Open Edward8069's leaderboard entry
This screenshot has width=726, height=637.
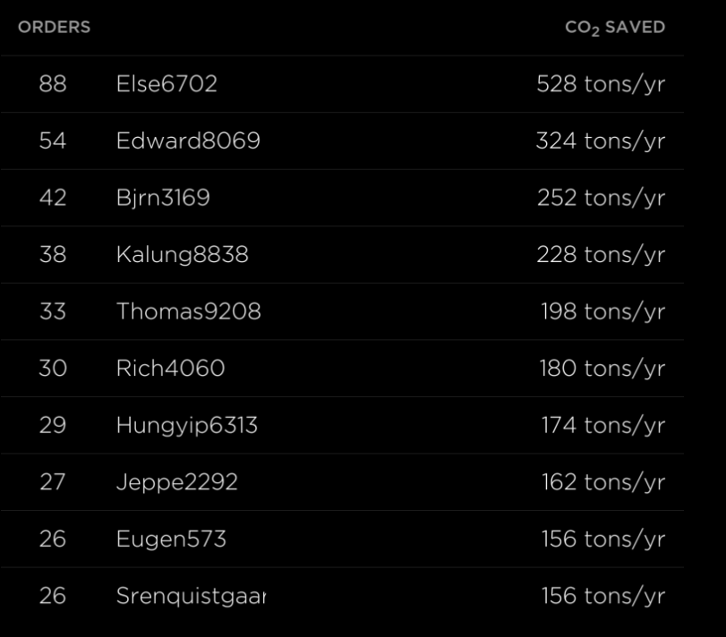click(188, 141)
